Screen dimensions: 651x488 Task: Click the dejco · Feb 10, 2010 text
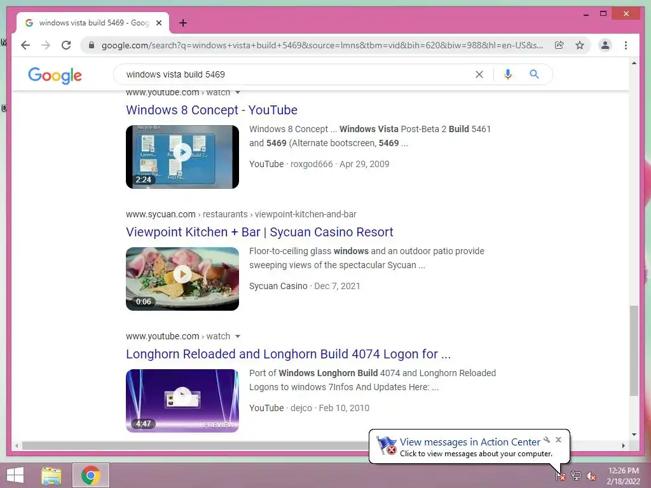coord(330,408)
